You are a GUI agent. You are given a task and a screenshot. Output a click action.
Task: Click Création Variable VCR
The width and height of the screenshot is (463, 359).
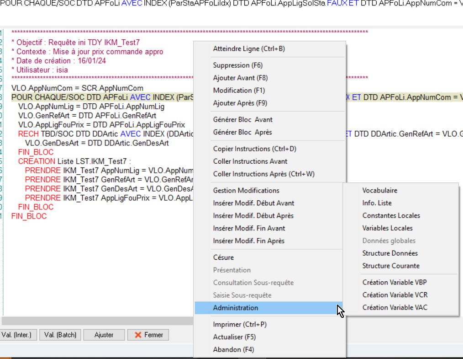[x=395, y=295]
